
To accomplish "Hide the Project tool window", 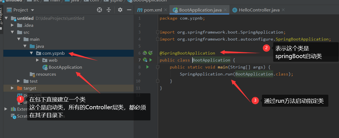I will pos(129,10).
